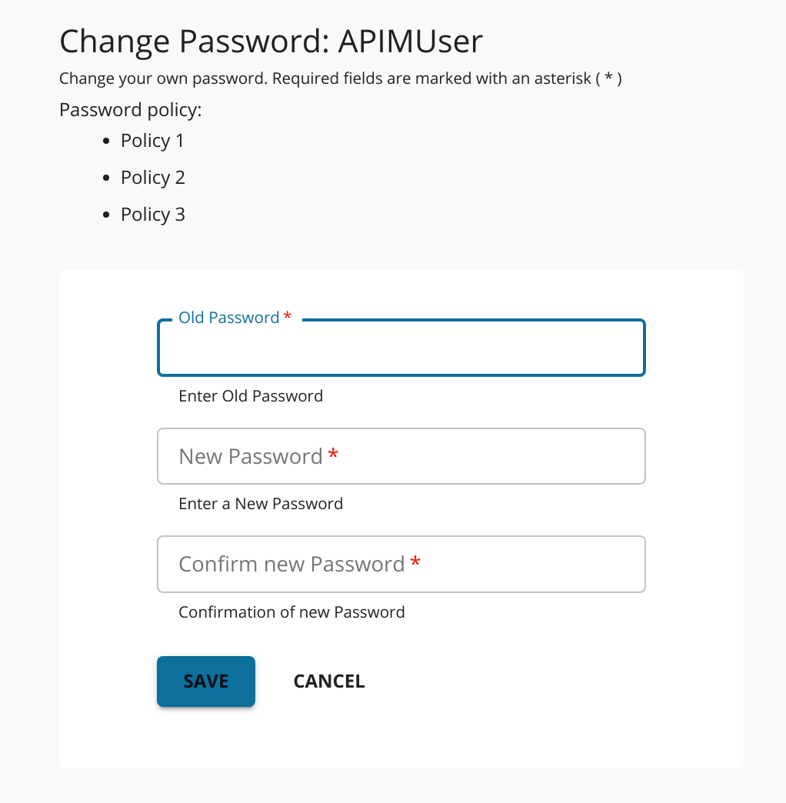Select the Policy 2 list item
Image resolution: width=786 pixels, height=803 pixels.
tap(152, 177)
